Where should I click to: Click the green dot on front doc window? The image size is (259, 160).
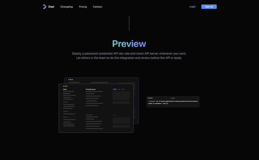[67, 86]
